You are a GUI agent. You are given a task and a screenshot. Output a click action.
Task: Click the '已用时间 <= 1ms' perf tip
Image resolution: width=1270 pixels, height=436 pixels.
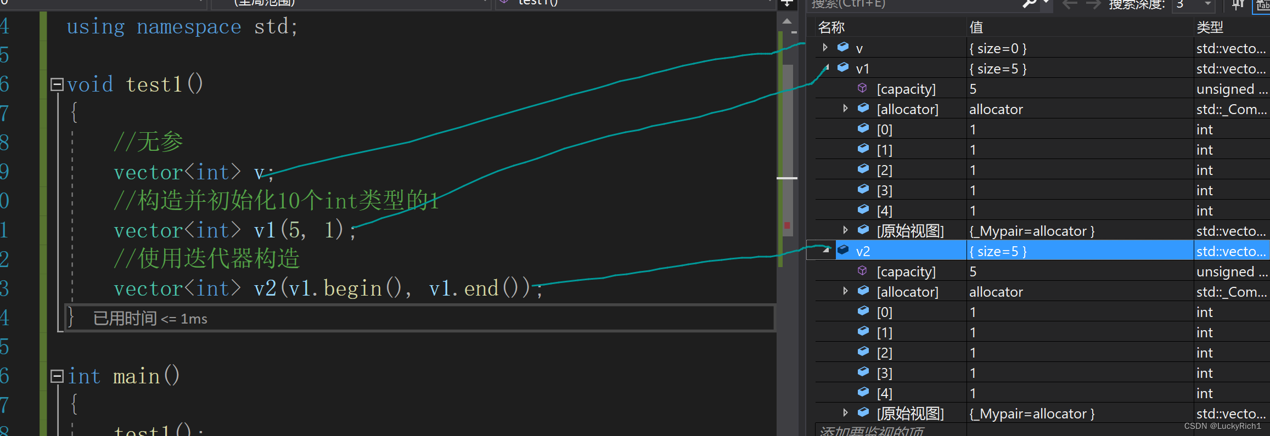150,319
